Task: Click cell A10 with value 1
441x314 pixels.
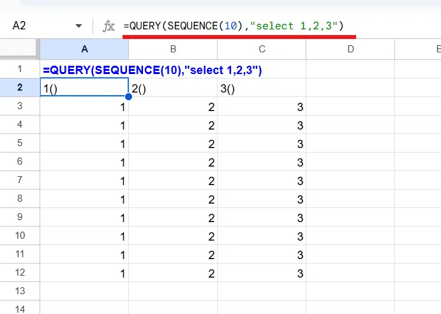Action: 84,235
